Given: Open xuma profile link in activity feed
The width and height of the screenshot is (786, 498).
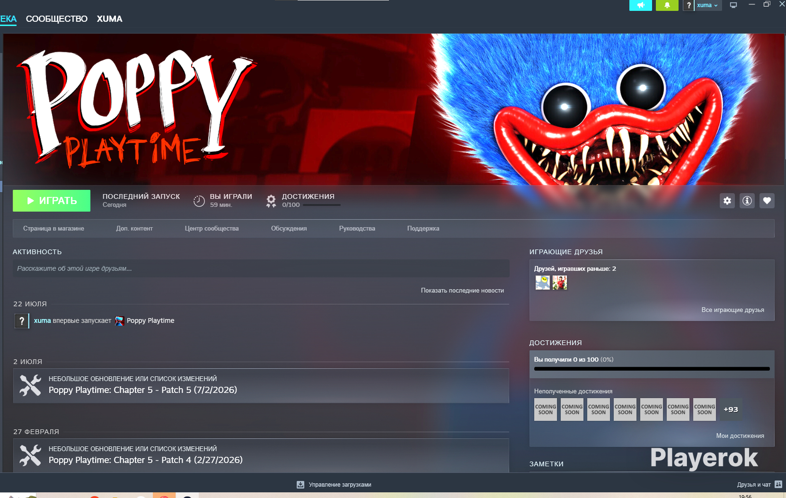Looking at the screenshot, I should click(x=42, y=321).
